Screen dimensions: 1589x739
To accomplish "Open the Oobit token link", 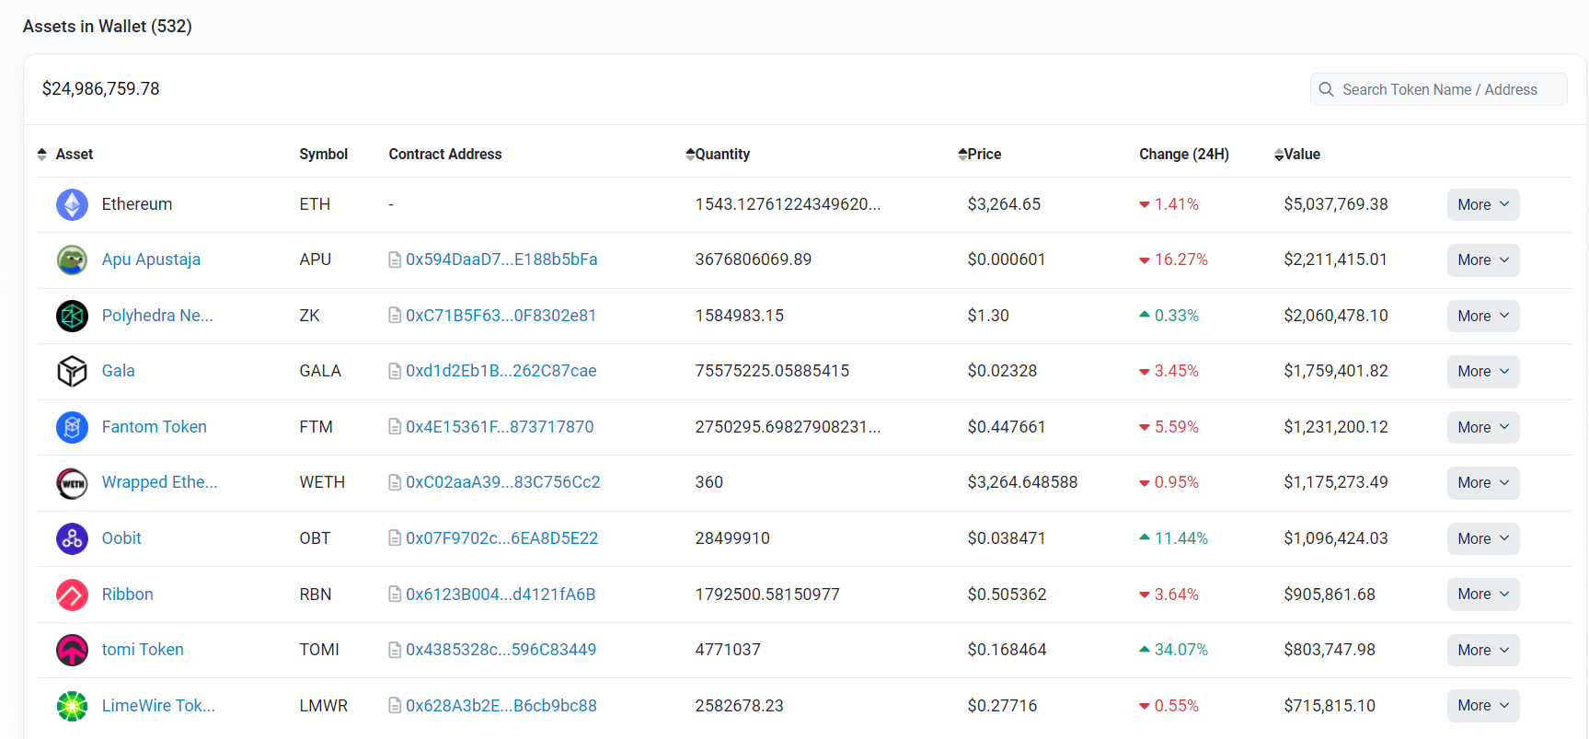I will click(x=121, y=538).
